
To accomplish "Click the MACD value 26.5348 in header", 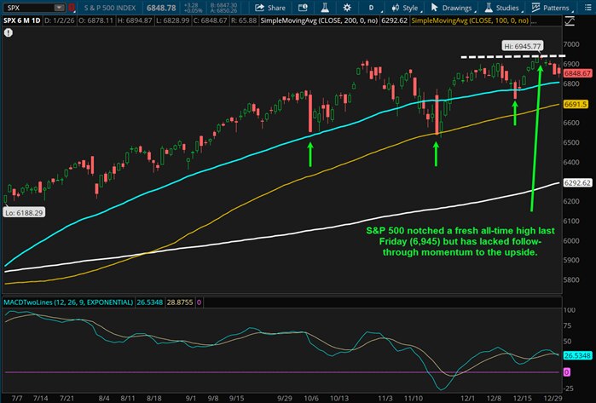I will tap(150, 302).
